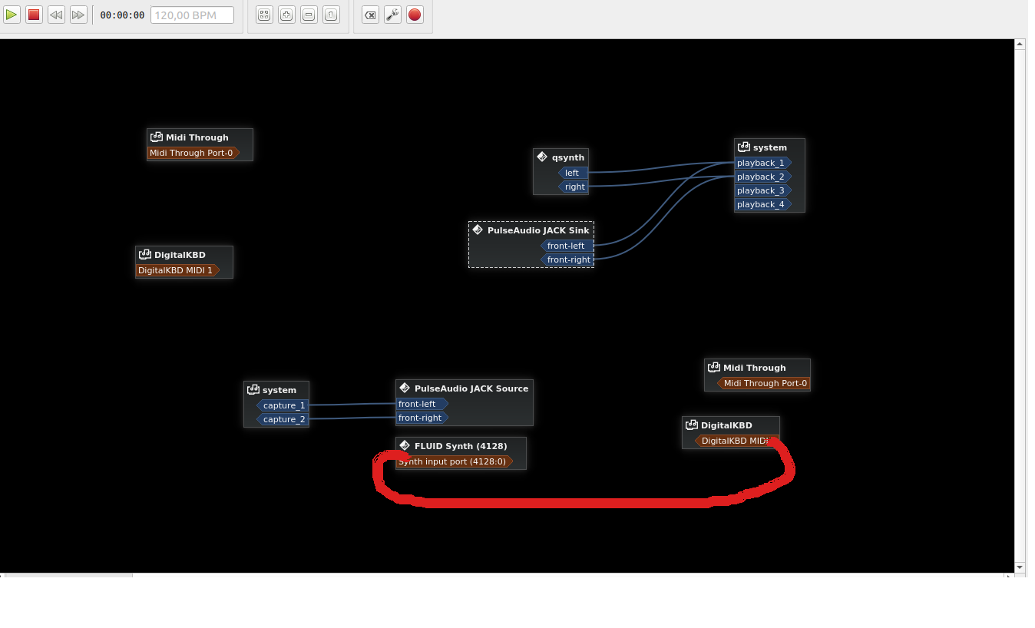The width and height of the screenshot is (1035, 628).
Task: Click MIDI icon on DigitalKBD MIDI 1 node
Action: pos(145,255)
